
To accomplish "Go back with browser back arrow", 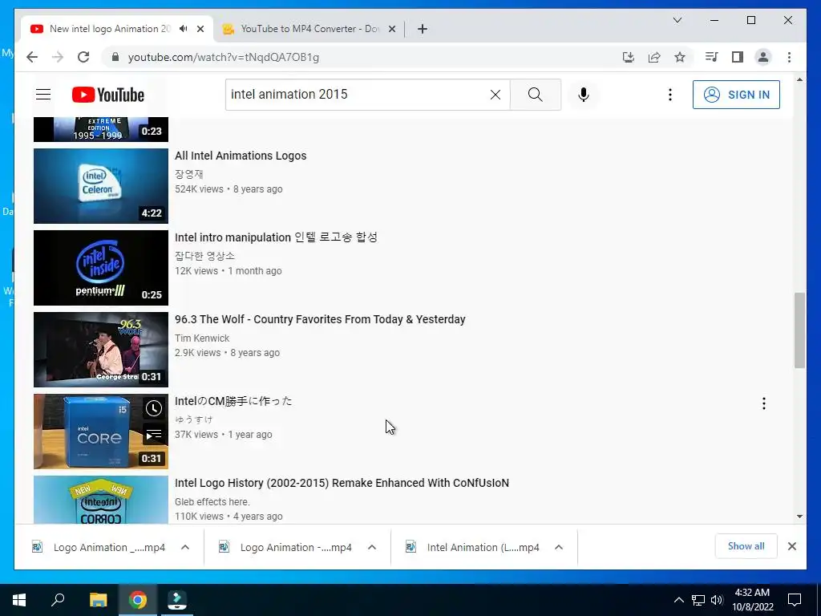I will [x=32, y=57].
